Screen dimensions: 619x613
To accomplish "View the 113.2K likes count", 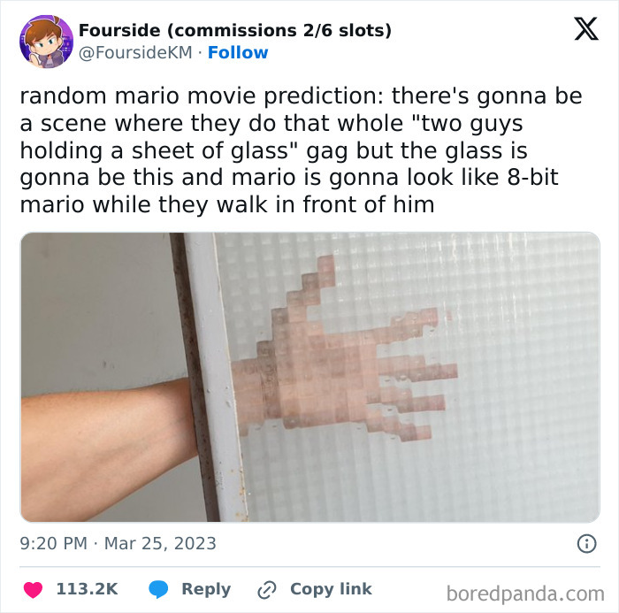I will 87,589.
